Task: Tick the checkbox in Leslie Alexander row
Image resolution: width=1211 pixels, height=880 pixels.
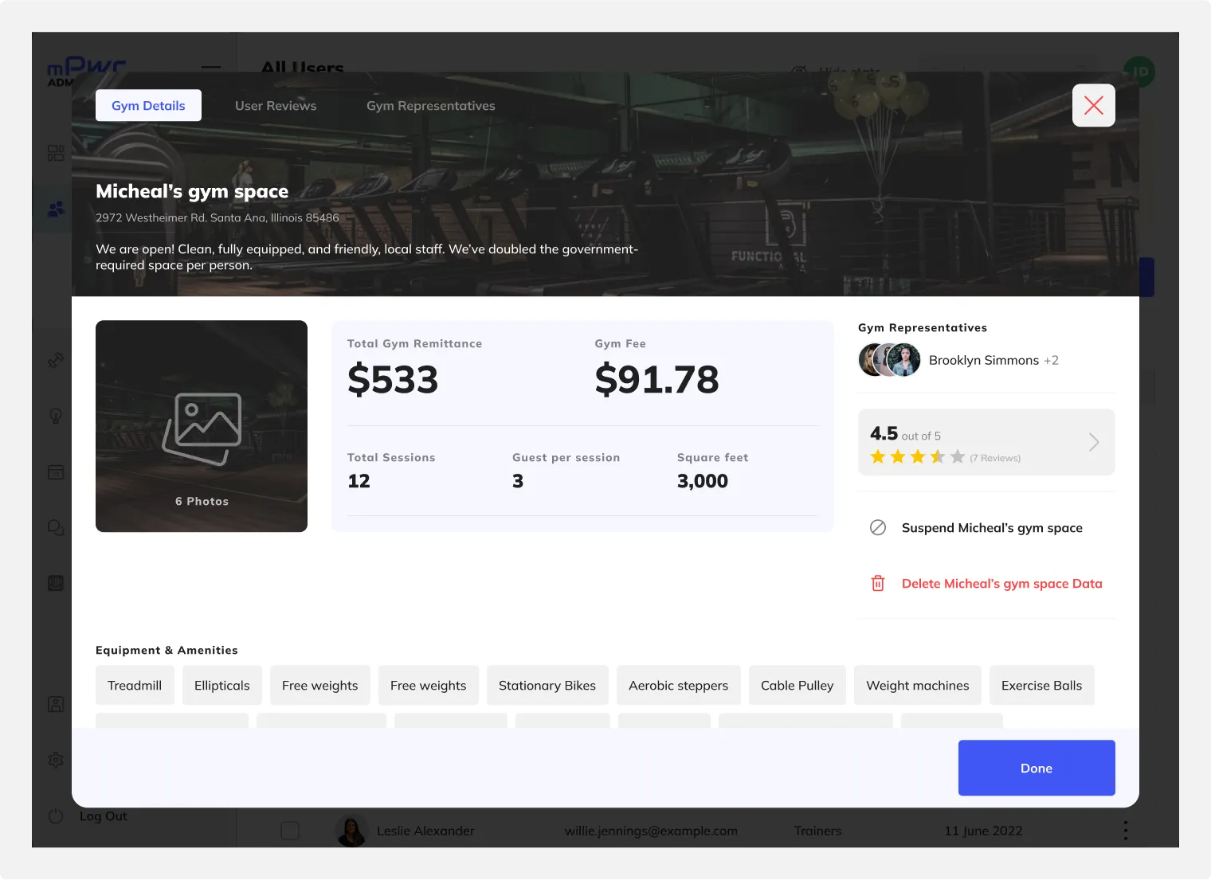Action: pos(290,831)
